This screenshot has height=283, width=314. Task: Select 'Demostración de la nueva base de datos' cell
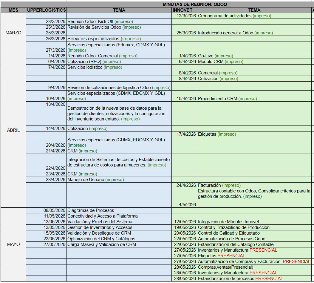119,114
